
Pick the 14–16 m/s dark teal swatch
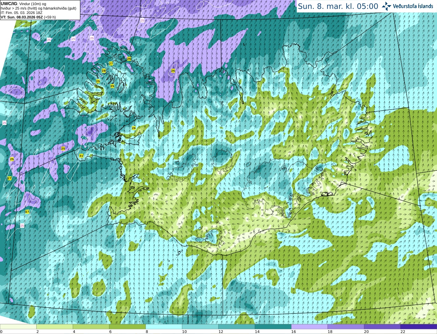pyautogui.click(x=273, y=326)
